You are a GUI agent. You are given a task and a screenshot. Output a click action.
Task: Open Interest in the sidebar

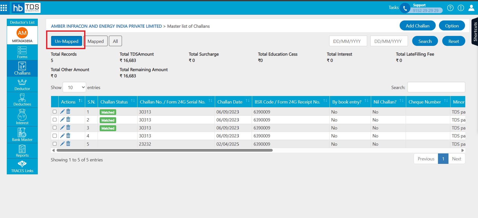pos(22,117)
